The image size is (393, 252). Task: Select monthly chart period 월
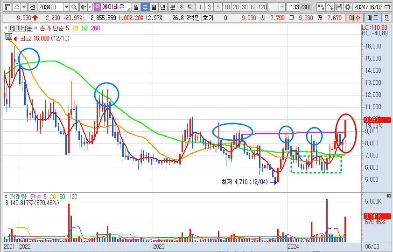coord(154,7)
